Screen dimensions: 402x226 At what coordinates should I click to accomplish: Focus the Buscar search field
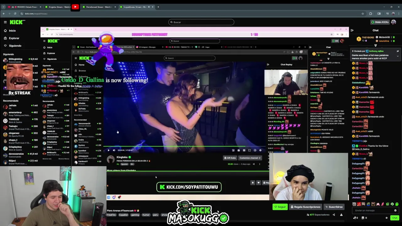click(201, 22)
